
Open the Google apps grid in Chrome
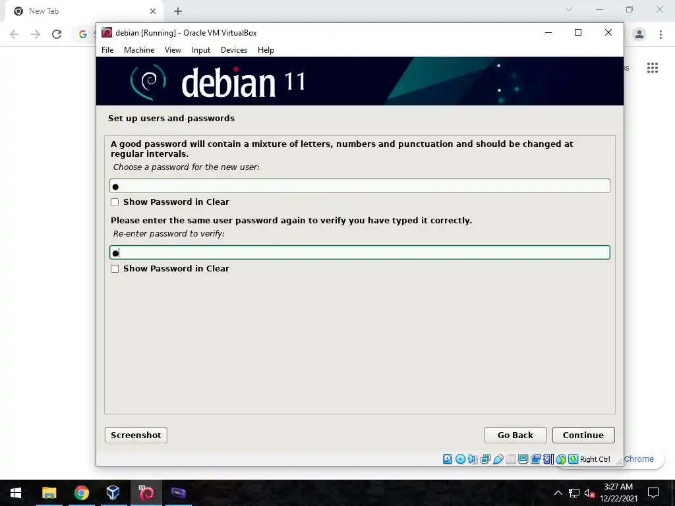tap(653, 68)
